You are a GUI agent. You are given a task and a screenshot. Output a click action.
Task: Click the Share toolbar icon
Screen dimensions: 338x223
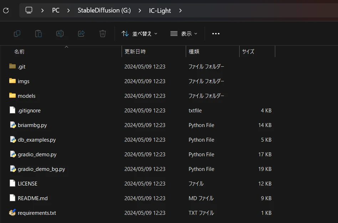[81, 34]
